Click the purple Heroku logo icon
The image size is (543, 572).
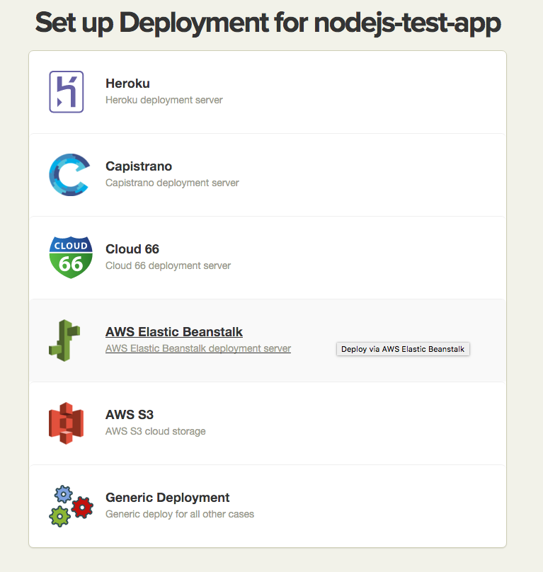[x=66, y=92]
